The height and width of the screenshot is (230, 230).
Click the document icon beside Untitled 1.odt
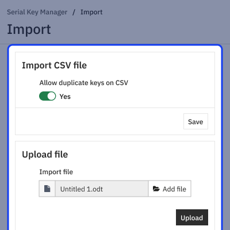coord(47,189)
